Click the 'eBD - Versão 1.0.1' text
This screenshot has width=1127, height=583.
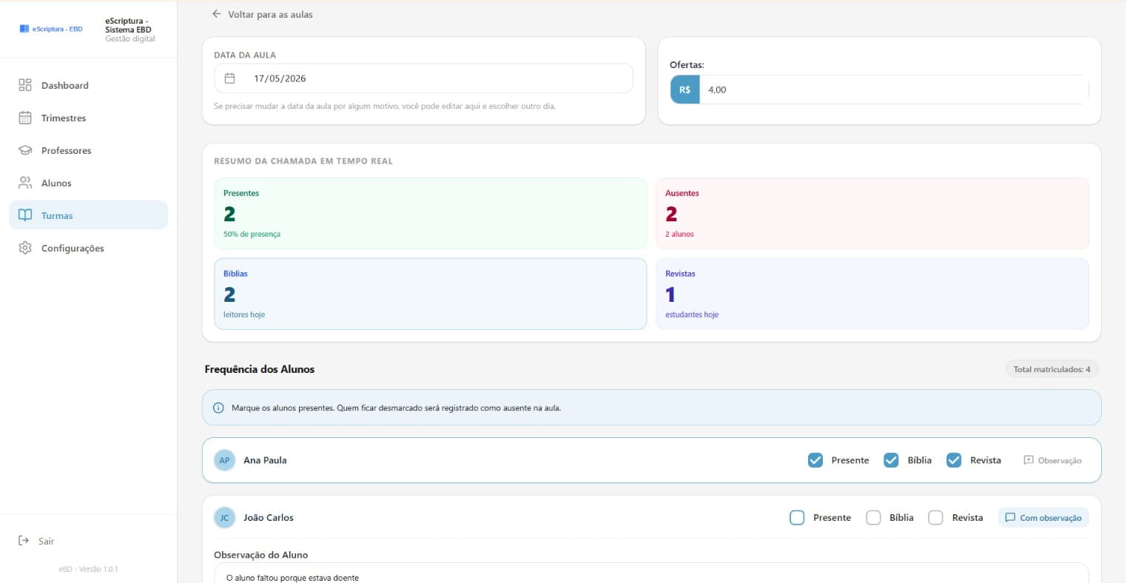[89, 569]
